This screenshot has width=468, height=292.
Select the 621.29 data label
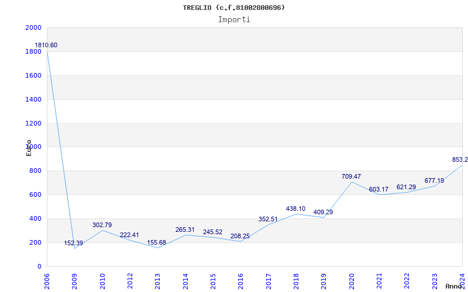tap(406, 187)
